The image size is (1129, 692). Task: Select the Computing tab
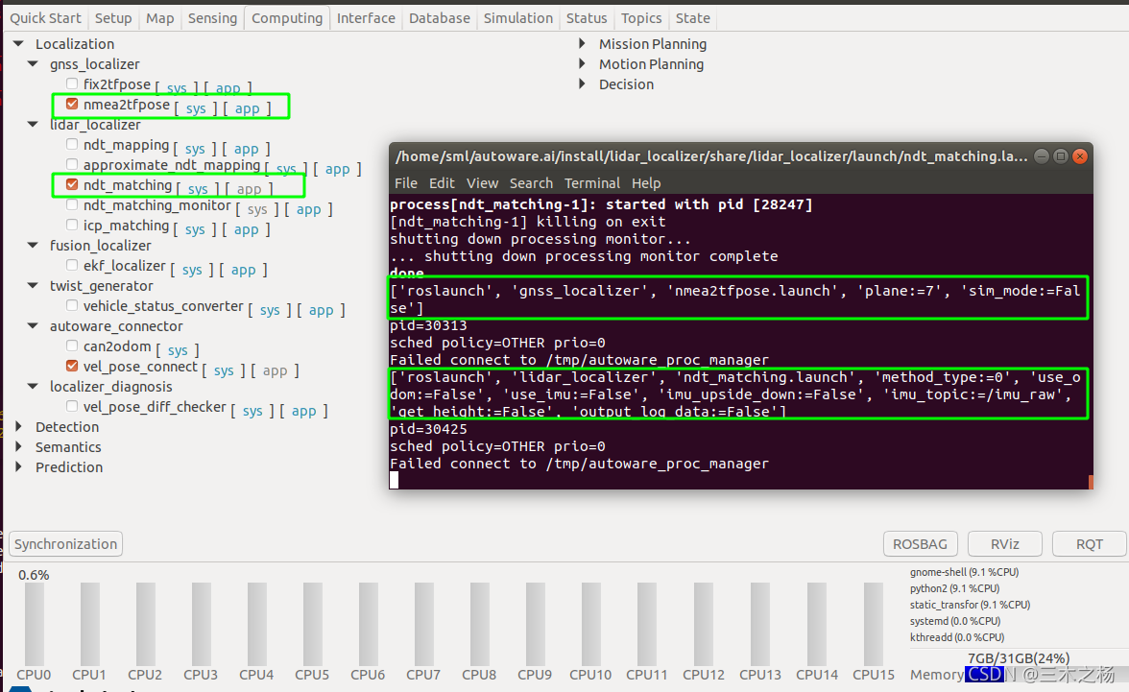click(286, 18)
